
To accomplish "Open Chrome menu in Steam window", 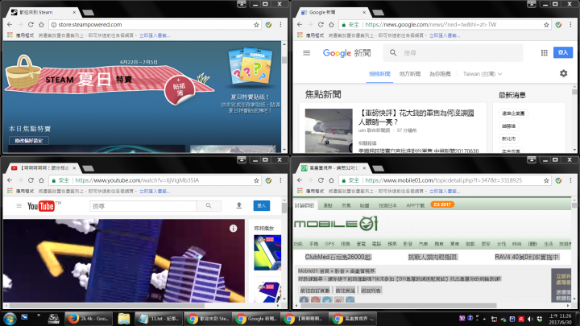I will point(280,24).
